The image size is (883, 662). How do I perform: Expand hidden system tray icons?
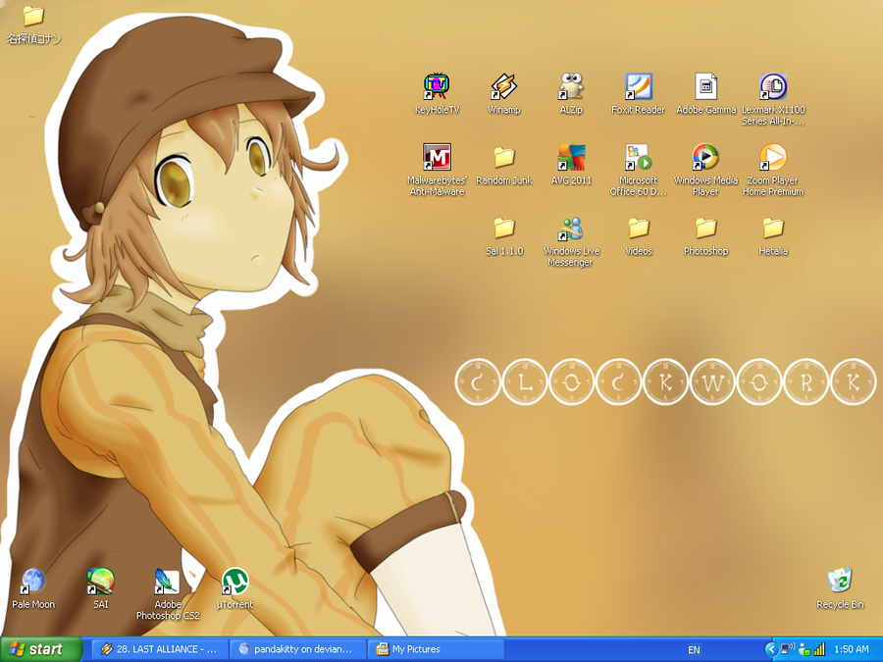771,649
